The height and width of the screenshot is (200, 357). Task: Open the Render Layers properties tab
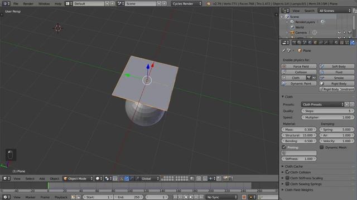point(299,43)
